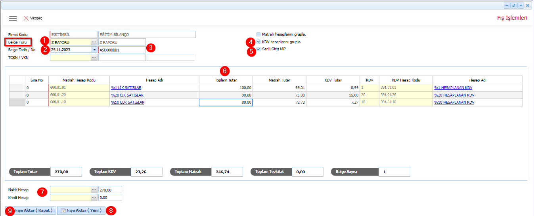Image resolution: width=534 pixels, height=216 pixels.
Task: Click the TCKN / VKN code input field
Action: (x=71, y=57)
